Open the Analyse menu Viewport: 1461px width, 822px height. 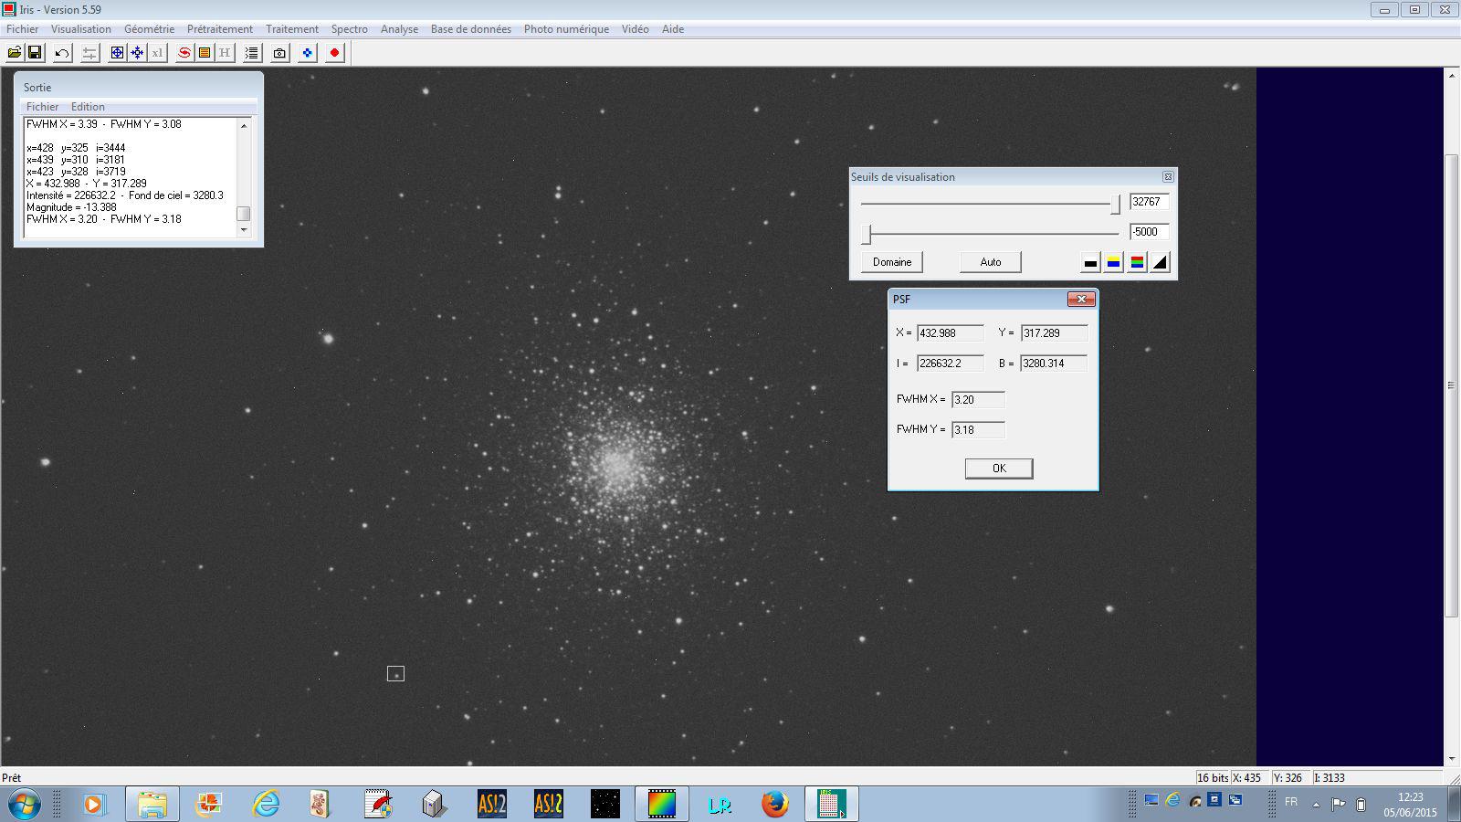tap(399, 29)
